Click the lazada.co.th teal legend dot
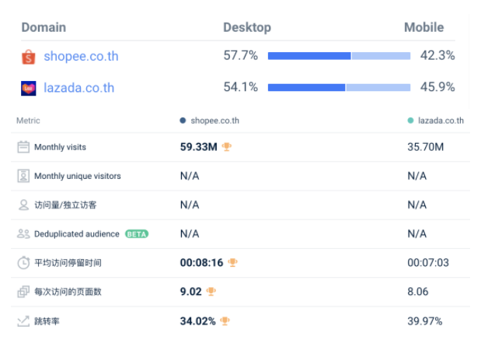Image resolution: width=488 pixels, height=347 pixels. click(411, 121)
